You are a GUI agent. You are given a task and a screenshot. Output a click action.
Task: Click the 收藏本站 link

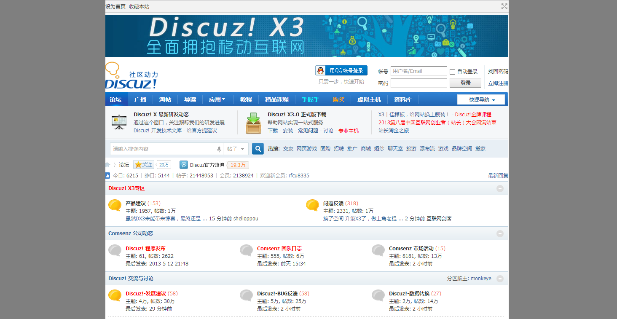[x=139, y=7]
